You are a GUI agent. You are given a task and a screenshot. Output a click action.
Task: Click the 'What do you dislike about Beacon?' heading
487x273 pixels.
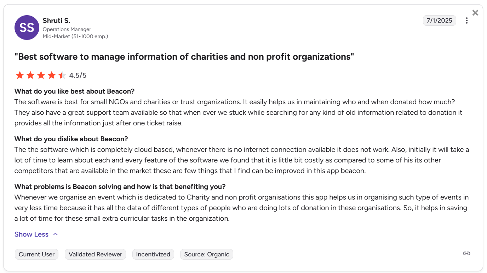point(71,139)
